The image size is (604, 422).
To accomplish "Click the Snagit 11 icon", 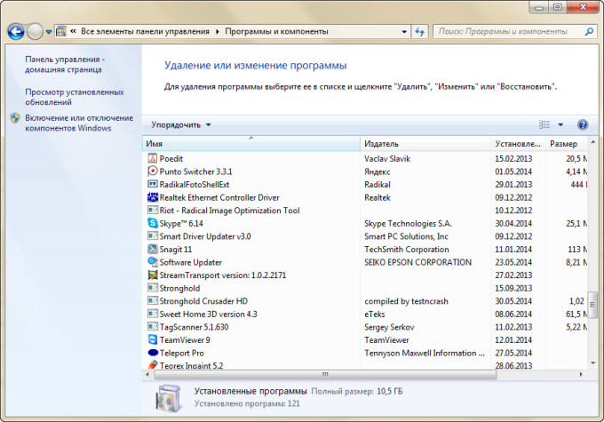I will coord(153,249).
